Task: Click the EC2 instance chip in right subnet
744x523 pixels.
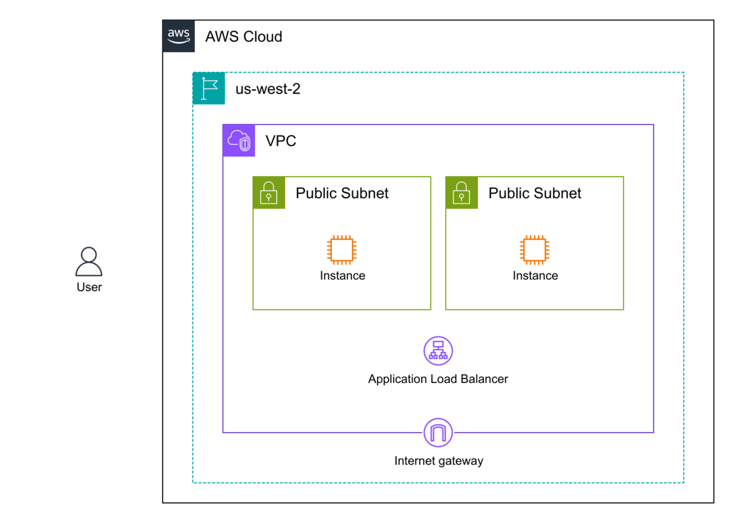Action: (x=535, y=250)
